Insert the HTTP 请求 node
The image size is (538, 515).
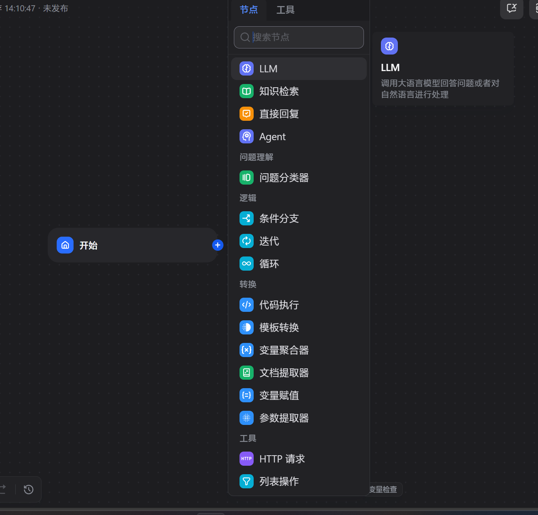299,459
